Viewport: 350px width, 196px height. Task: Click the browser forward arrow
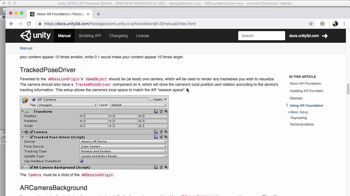click(20, 24)
